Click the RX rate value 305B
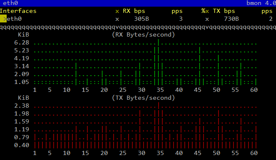276x160 pixels. tap(142, 19)
